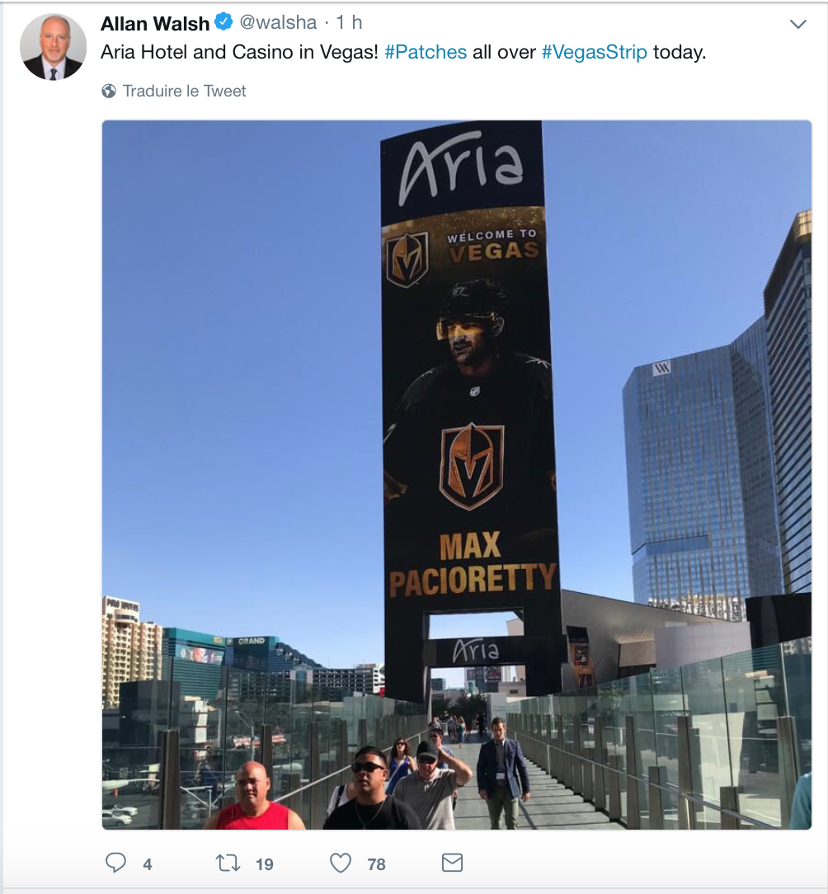Click the Max Pacioretty name on the billboard
The image size is (828, 894).
click(473, 563)
